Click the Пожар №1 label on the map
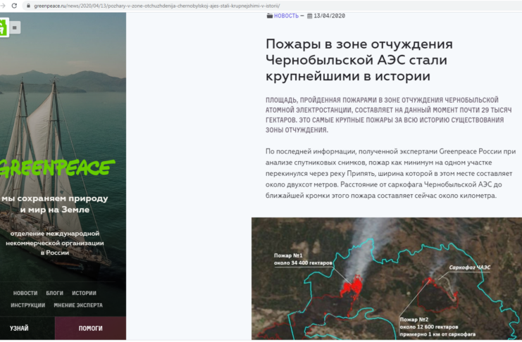The image size is (522, 342). pyautogui.click(x=303, y=259)
